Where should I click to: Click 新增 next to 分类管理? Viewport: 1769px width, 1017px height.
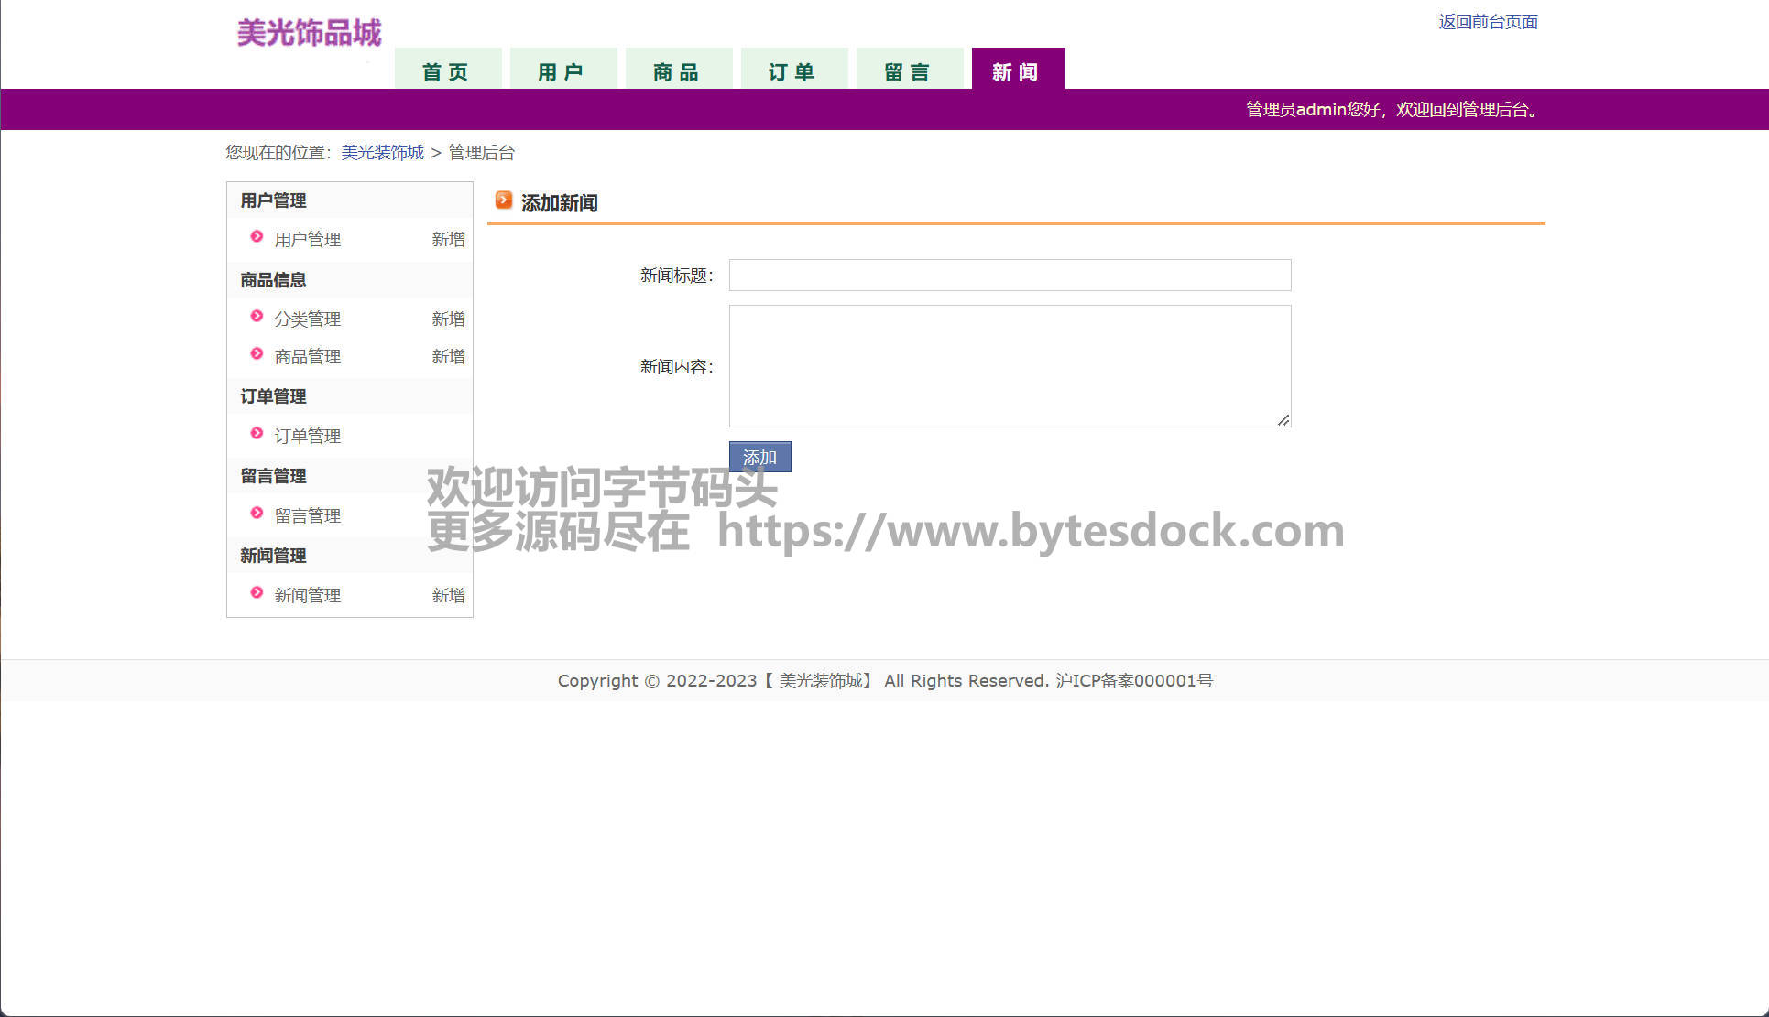(x=448, y=319)
